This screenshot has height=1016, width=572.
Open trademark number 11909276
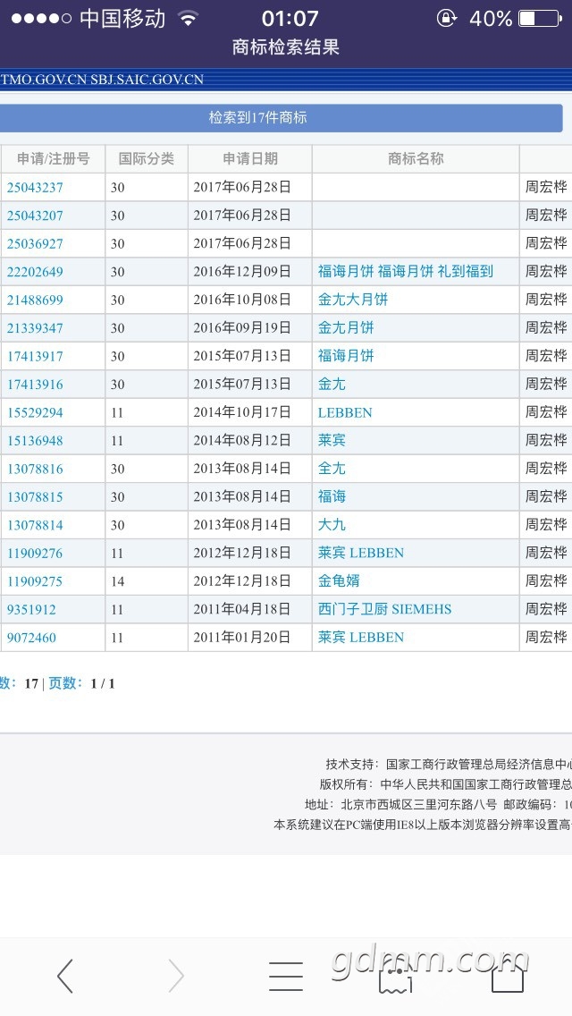pos(35,553)
